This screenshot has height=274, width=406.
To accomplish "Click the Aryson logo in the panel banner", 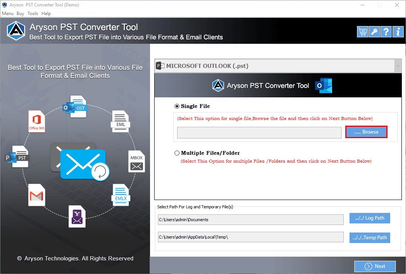I will pyautogui.click(x=218, y=86).
